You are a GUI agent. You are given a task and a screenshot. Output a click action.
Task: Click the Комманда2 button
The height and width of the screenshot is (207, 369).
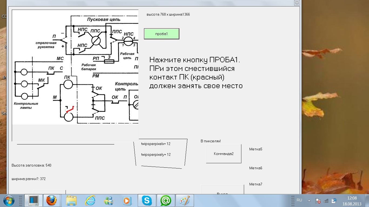click(224, 154)
